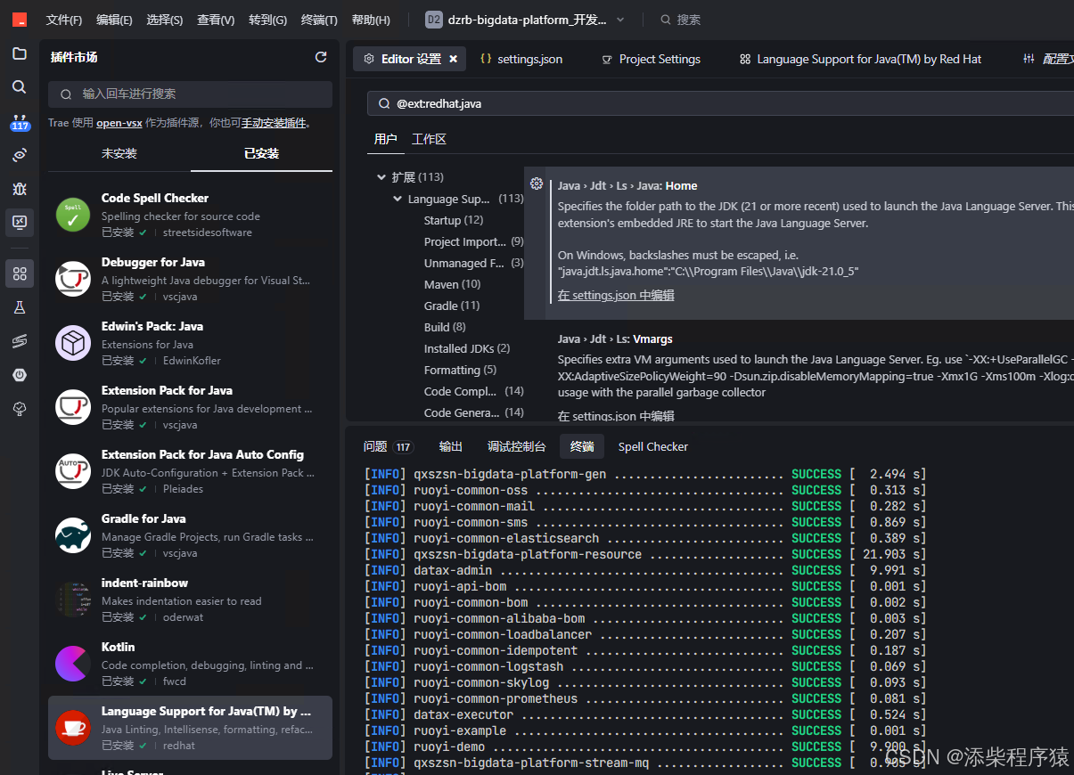Open the 选择(S) menu
Image resolution: width=1074 pixels, height=775 pixels.
pos(165,20)
